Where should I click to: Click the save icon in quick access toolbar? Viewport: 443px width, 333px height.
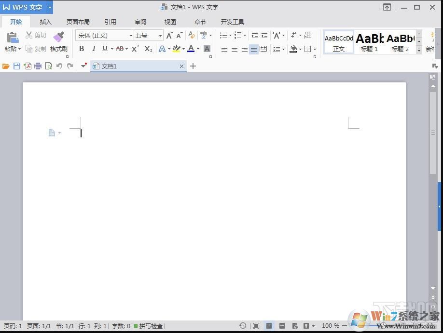16,66
